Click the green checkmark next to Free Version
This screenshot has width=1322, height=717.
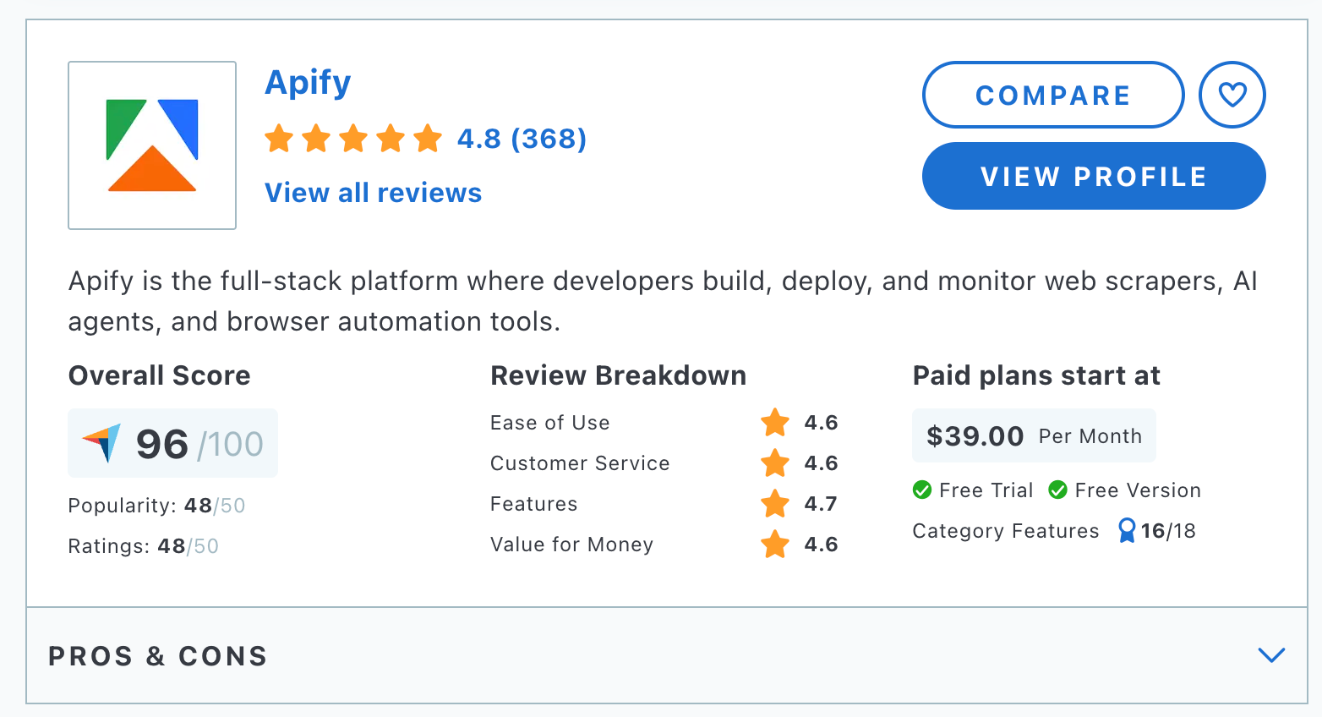click(1058, 490)
